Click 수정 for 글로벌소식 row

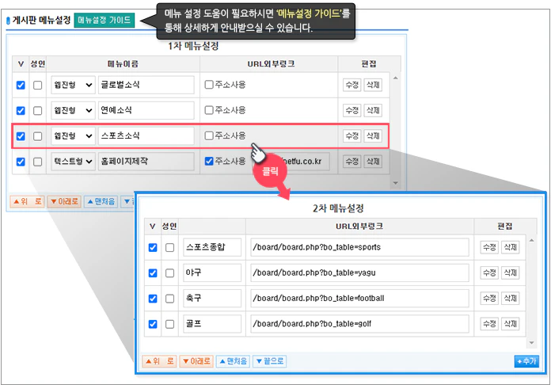[x=351, y=85]
